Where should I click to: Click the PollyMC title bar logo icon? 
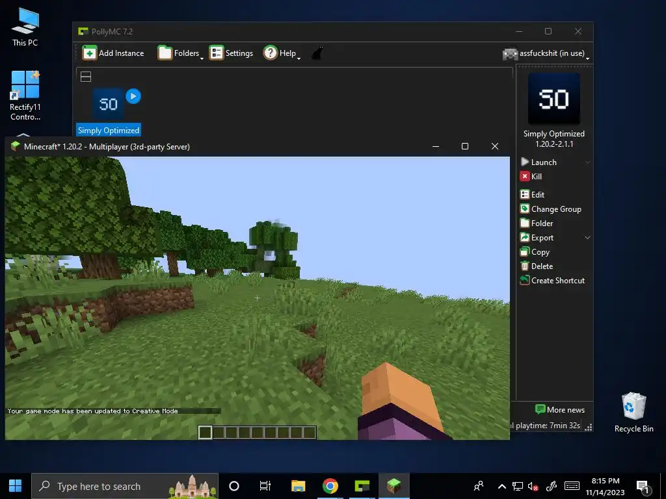tap(83, 31)
